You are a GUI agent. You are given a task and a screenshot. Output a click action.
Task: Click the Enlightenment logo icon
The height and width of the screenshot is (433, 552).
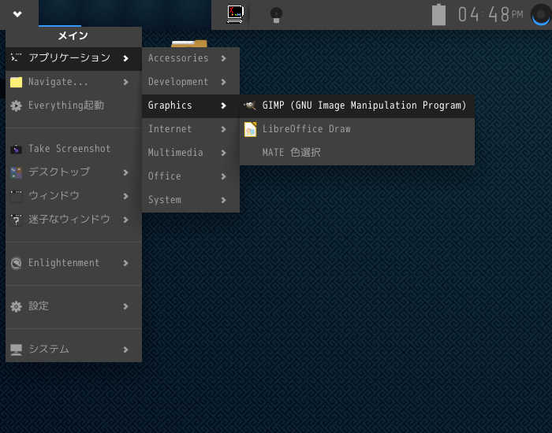17,263
